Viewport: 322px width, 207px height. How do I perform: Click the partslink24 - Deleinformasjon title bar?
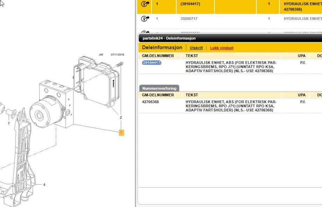point(230,38)
